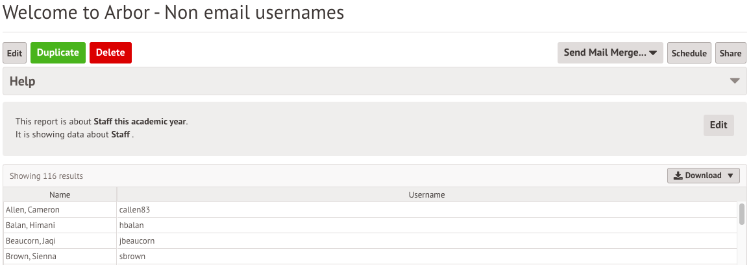
Task: Open the Send Mail Merge dropdown
Action: click(610, 53)
